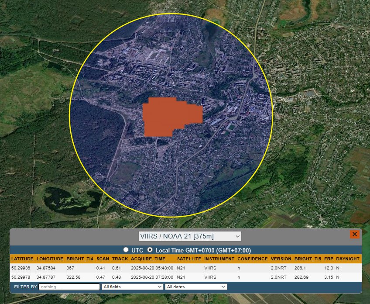Viewport: 370px width, 304px height.
Task: Sort by the FRP column header
Action: [329, 259]
